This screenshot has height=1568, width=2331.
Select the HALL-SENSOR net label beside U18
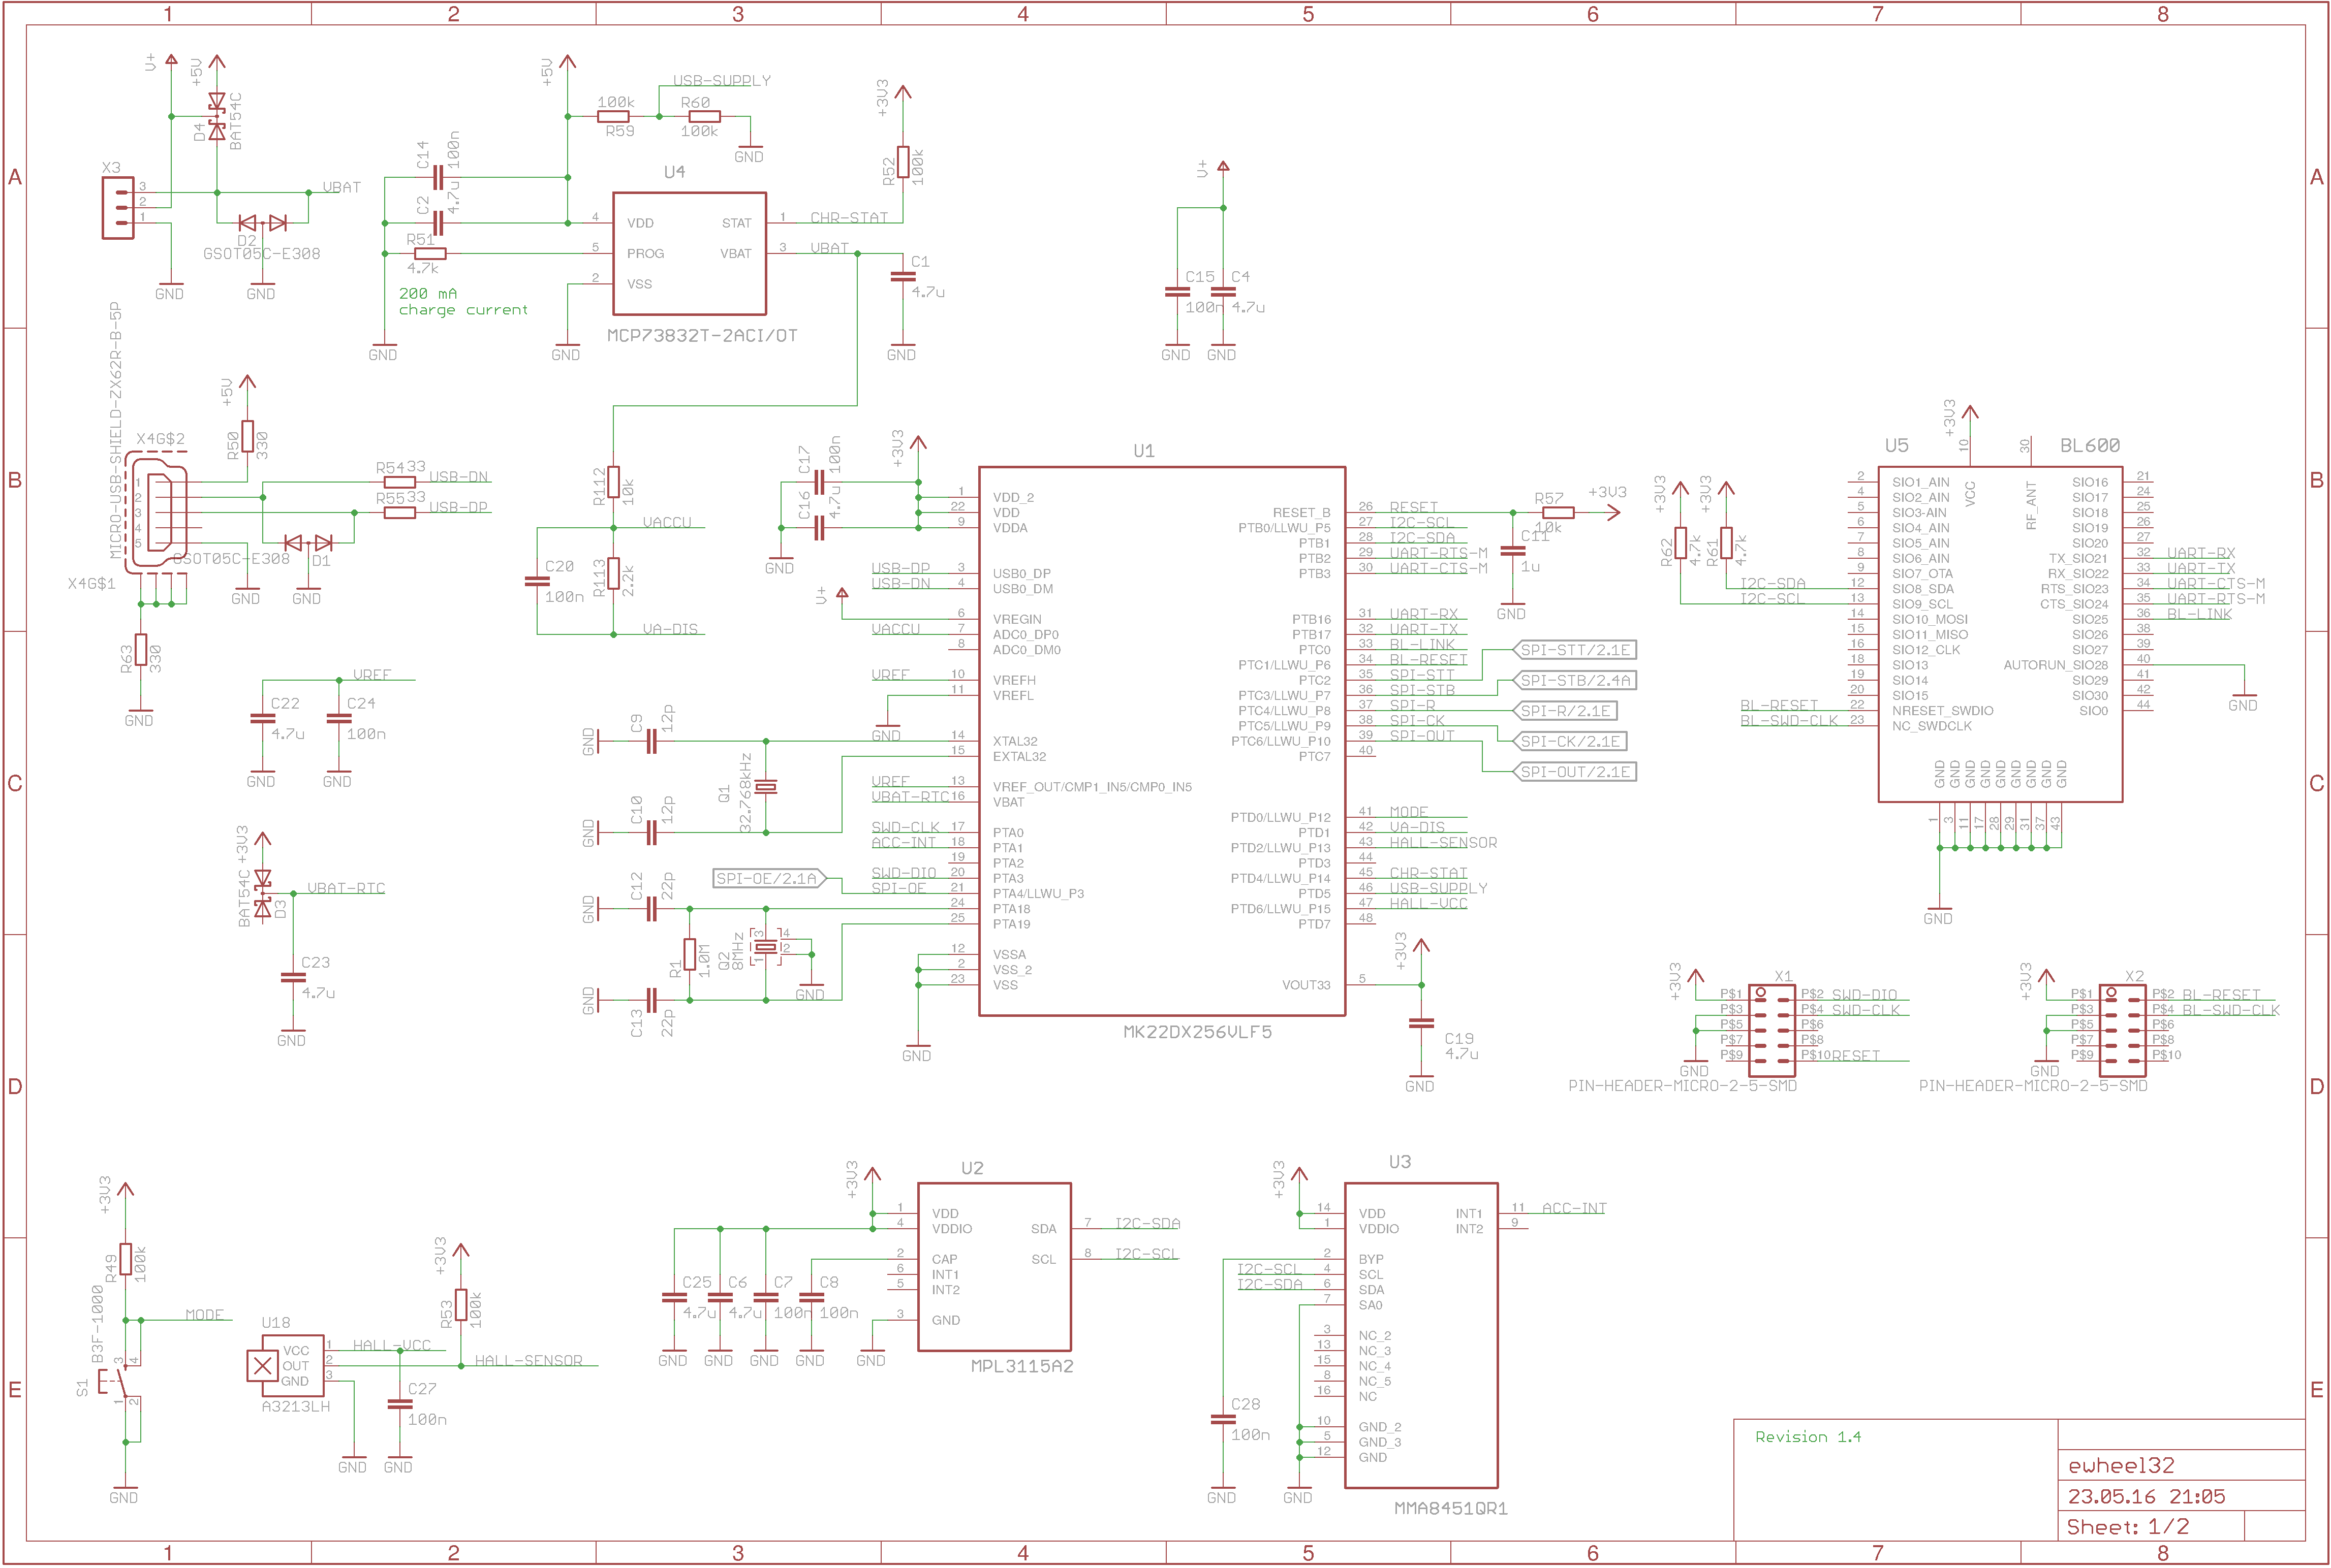tap(528, 1361)
